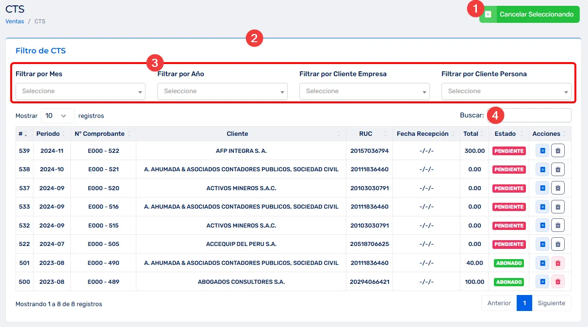Expand the Filtrar por Cliente Persona dropdown
Image resolution: width=588 pixels, height=327 pixels.
(x=506, y=91)
